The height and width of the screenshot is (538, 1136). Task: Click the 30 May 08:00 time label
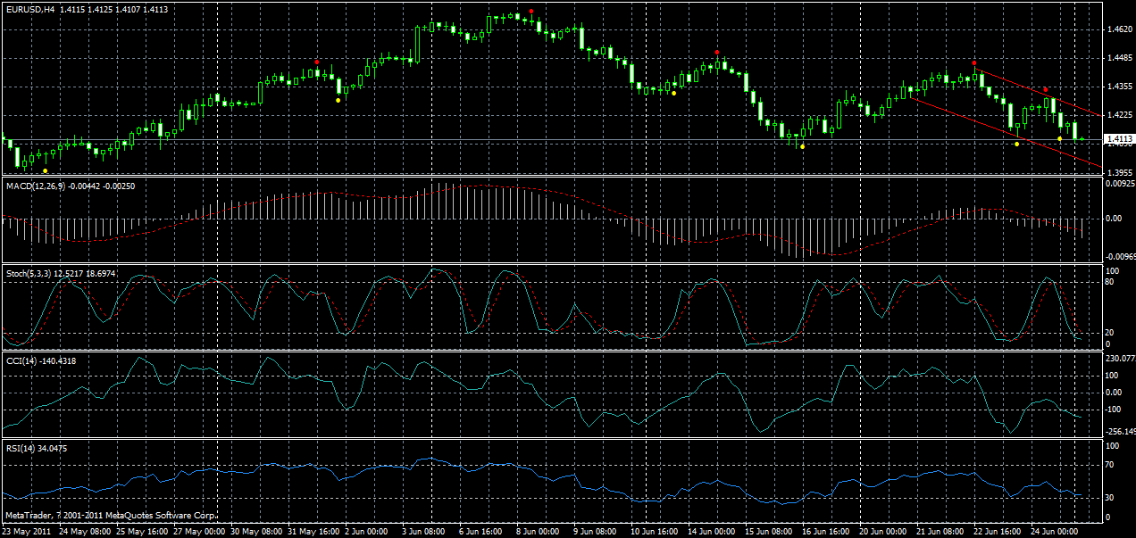257,531
